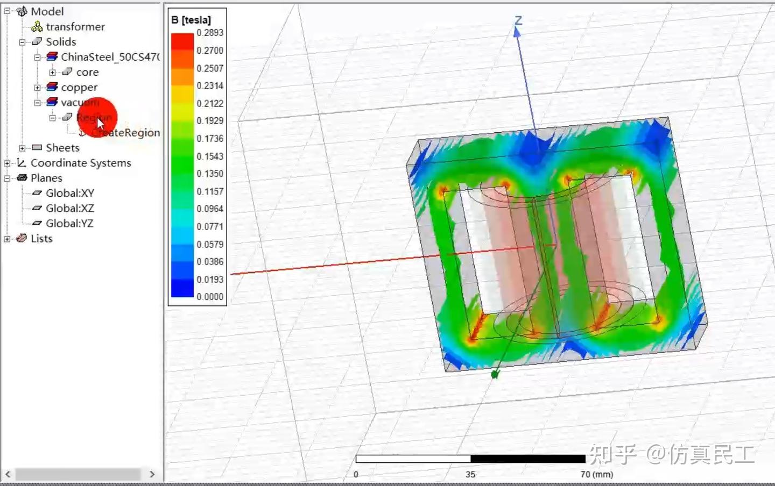The height and width of the screenshot is (486, 775).
Task: Select the transformer design icon
Action: click(37, 26)
